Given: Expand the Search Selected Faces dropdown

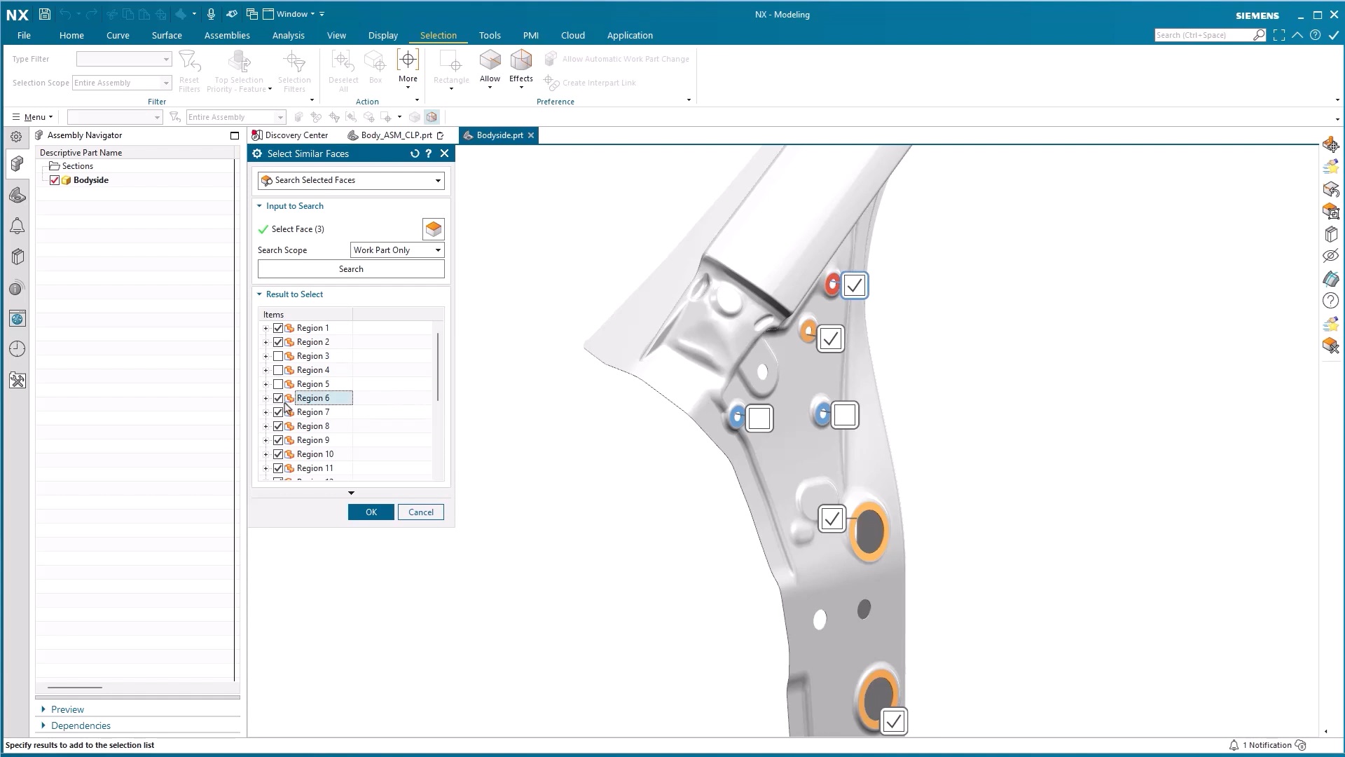Looking at the screenshot, I should point(436,180).
